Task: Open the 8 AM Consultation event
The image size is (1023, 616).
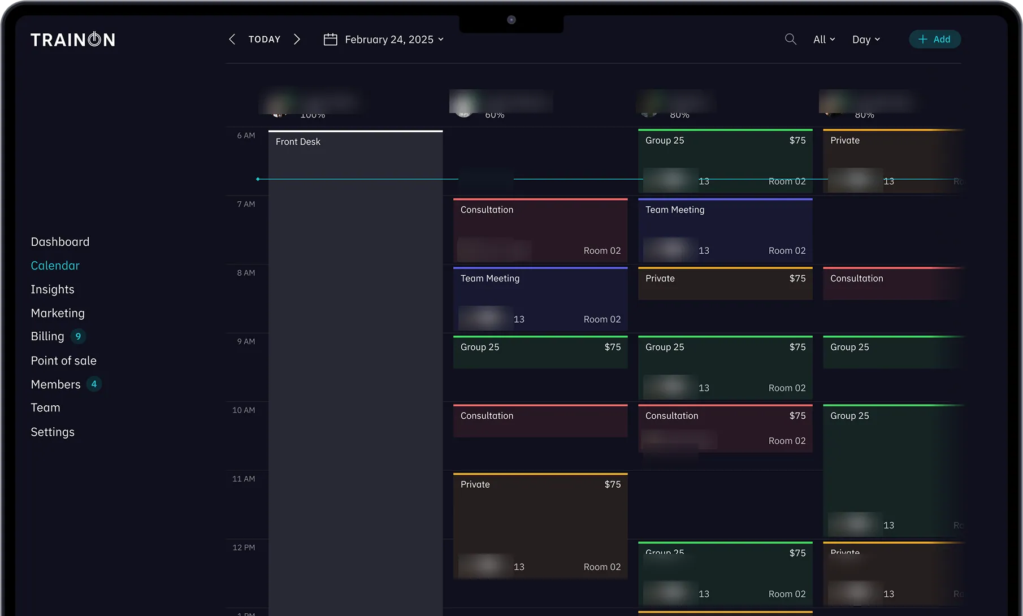Action: point(893,283)
